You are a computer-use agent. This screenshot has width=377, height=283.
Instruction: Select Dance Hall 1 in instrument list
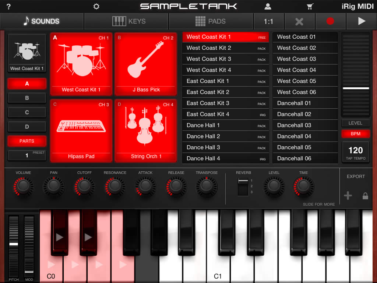point(226,125)
